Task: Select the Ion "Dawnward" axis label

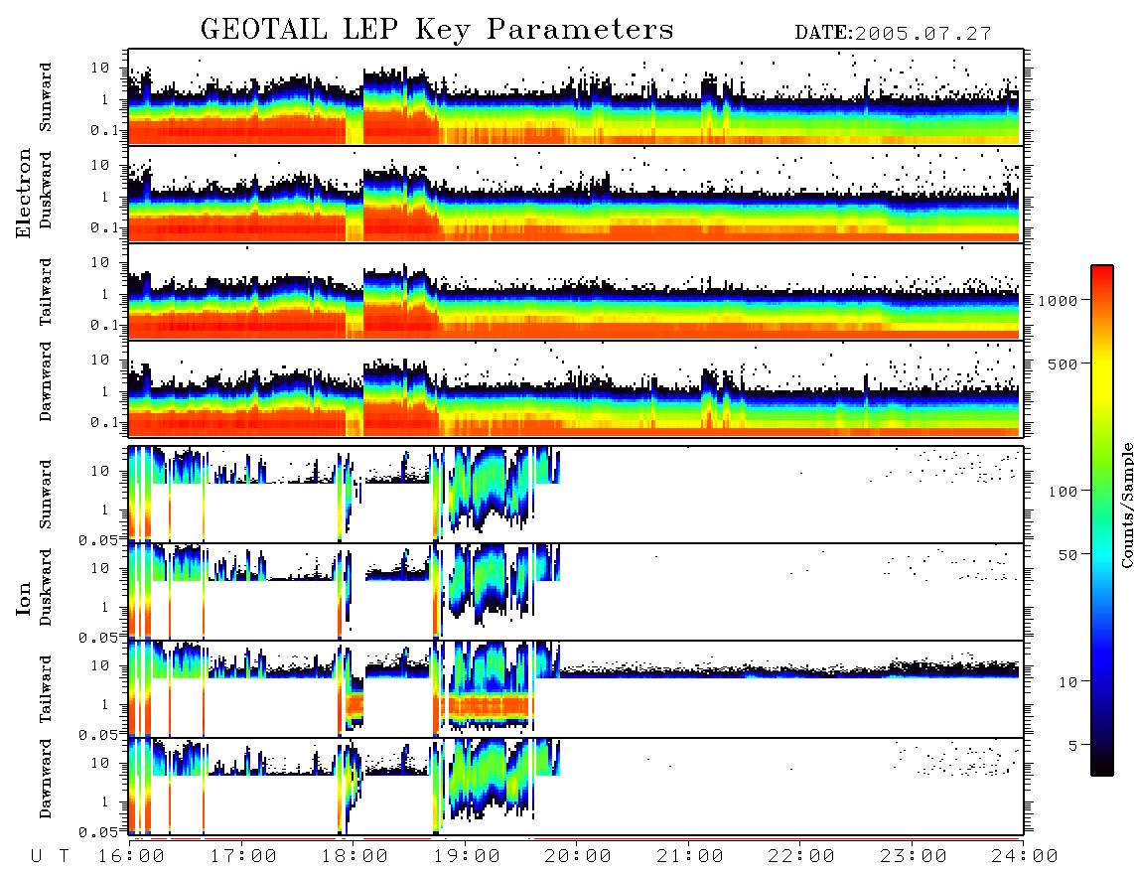Action: 46,779
